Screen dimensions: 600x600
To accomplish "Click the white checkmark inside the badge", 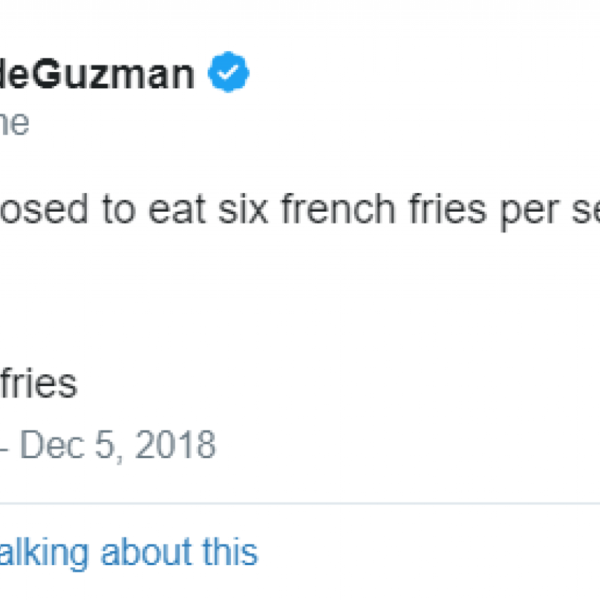I will point(228,71).
